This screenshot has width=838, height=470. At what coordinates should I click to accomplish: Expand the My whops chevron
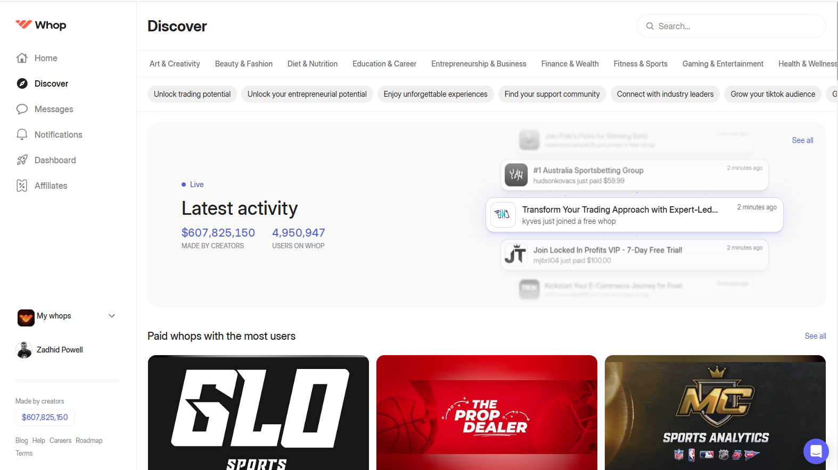click(x=112, y=316)
